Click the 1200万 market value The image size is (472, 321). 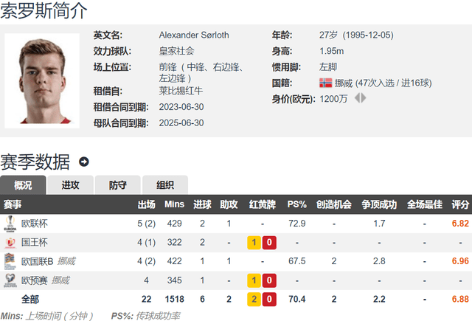333,99
